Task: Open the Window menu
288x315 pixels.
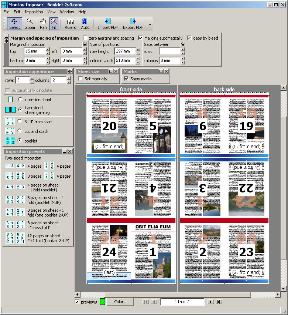Action: [67, 12]
